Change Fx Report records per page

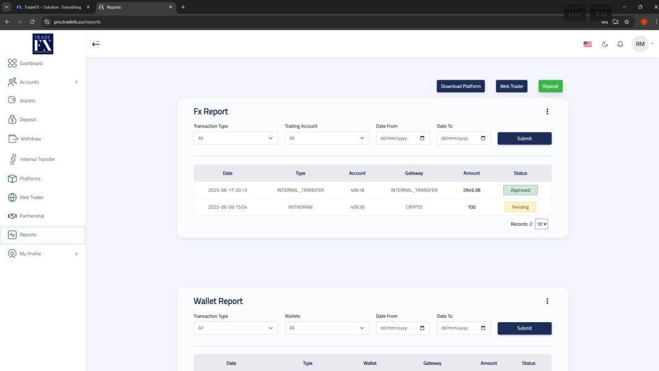pos(542,224)
